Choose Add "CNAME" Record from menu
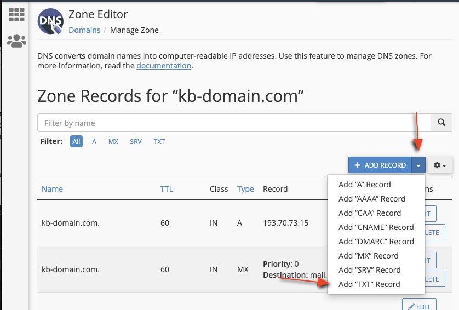This screenshot has height=310, width=459. click(x=376, y=227)
